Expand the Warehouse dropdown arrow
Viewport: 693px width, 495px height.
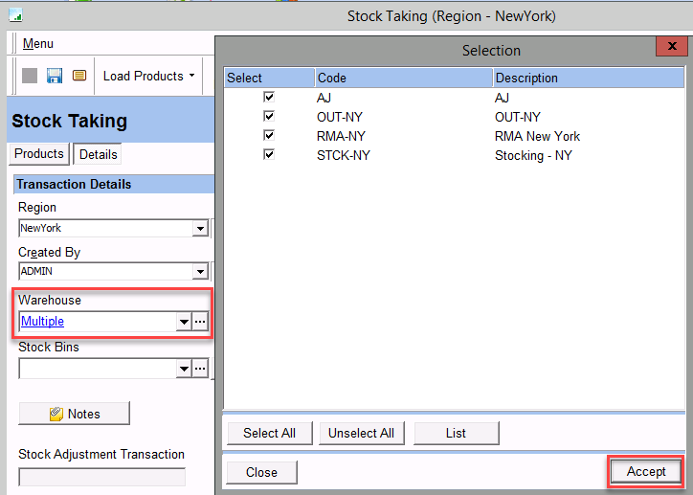coord(184,323)
